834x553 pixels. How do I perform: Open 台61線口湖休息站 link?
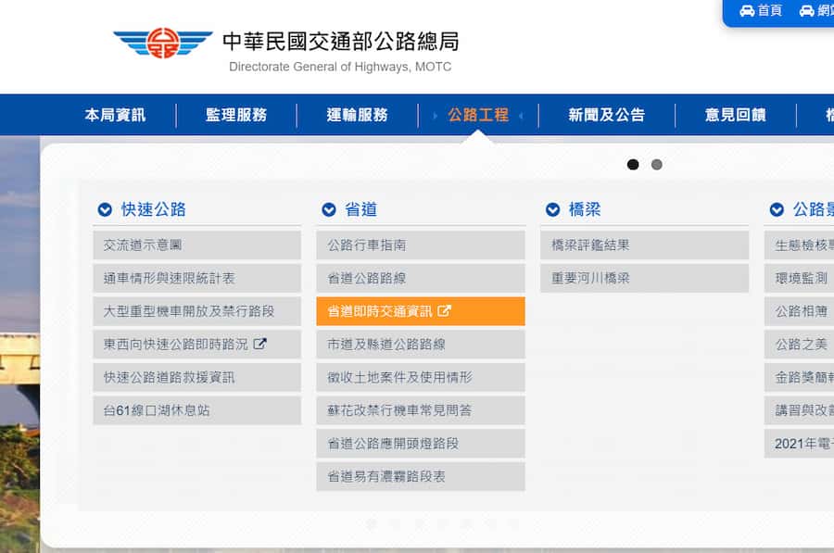[196, 410]
